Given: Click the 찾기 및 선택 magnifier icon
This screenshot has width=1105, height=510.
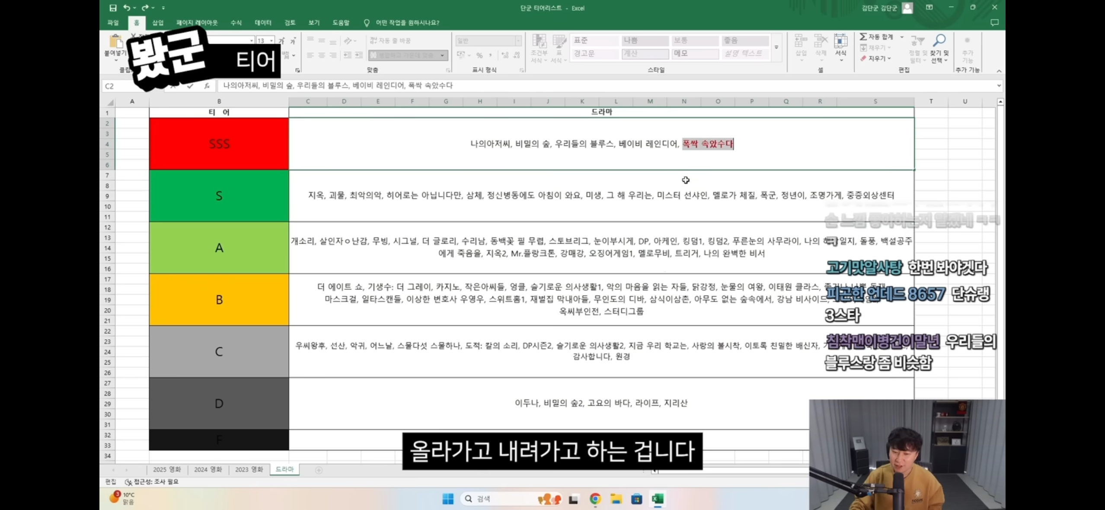Looking at the screenshot, I should coord(939,41).
